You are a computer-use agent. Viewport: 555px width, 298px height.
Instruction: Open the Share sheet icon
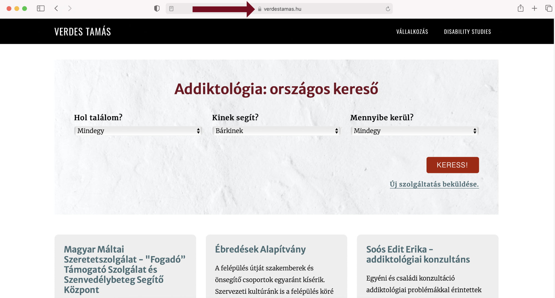521,8
